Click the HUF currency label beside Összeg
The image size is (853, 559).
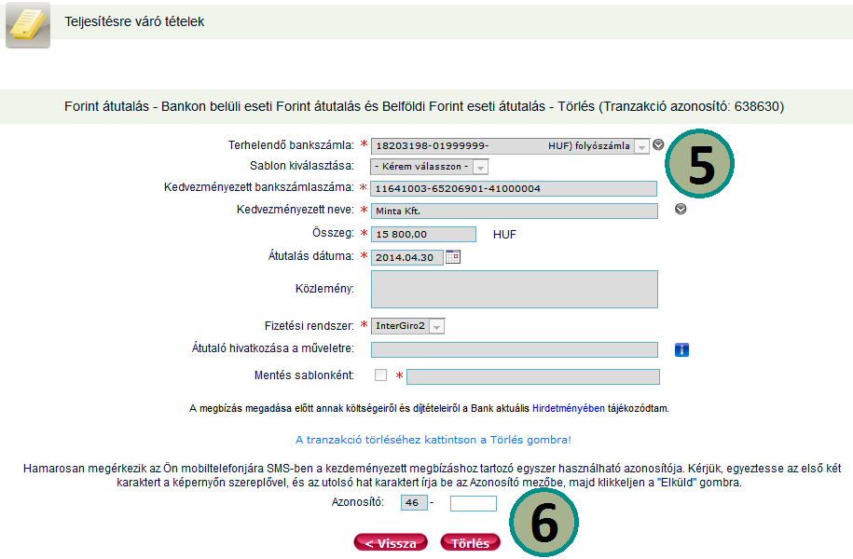[x=504, y=235]
